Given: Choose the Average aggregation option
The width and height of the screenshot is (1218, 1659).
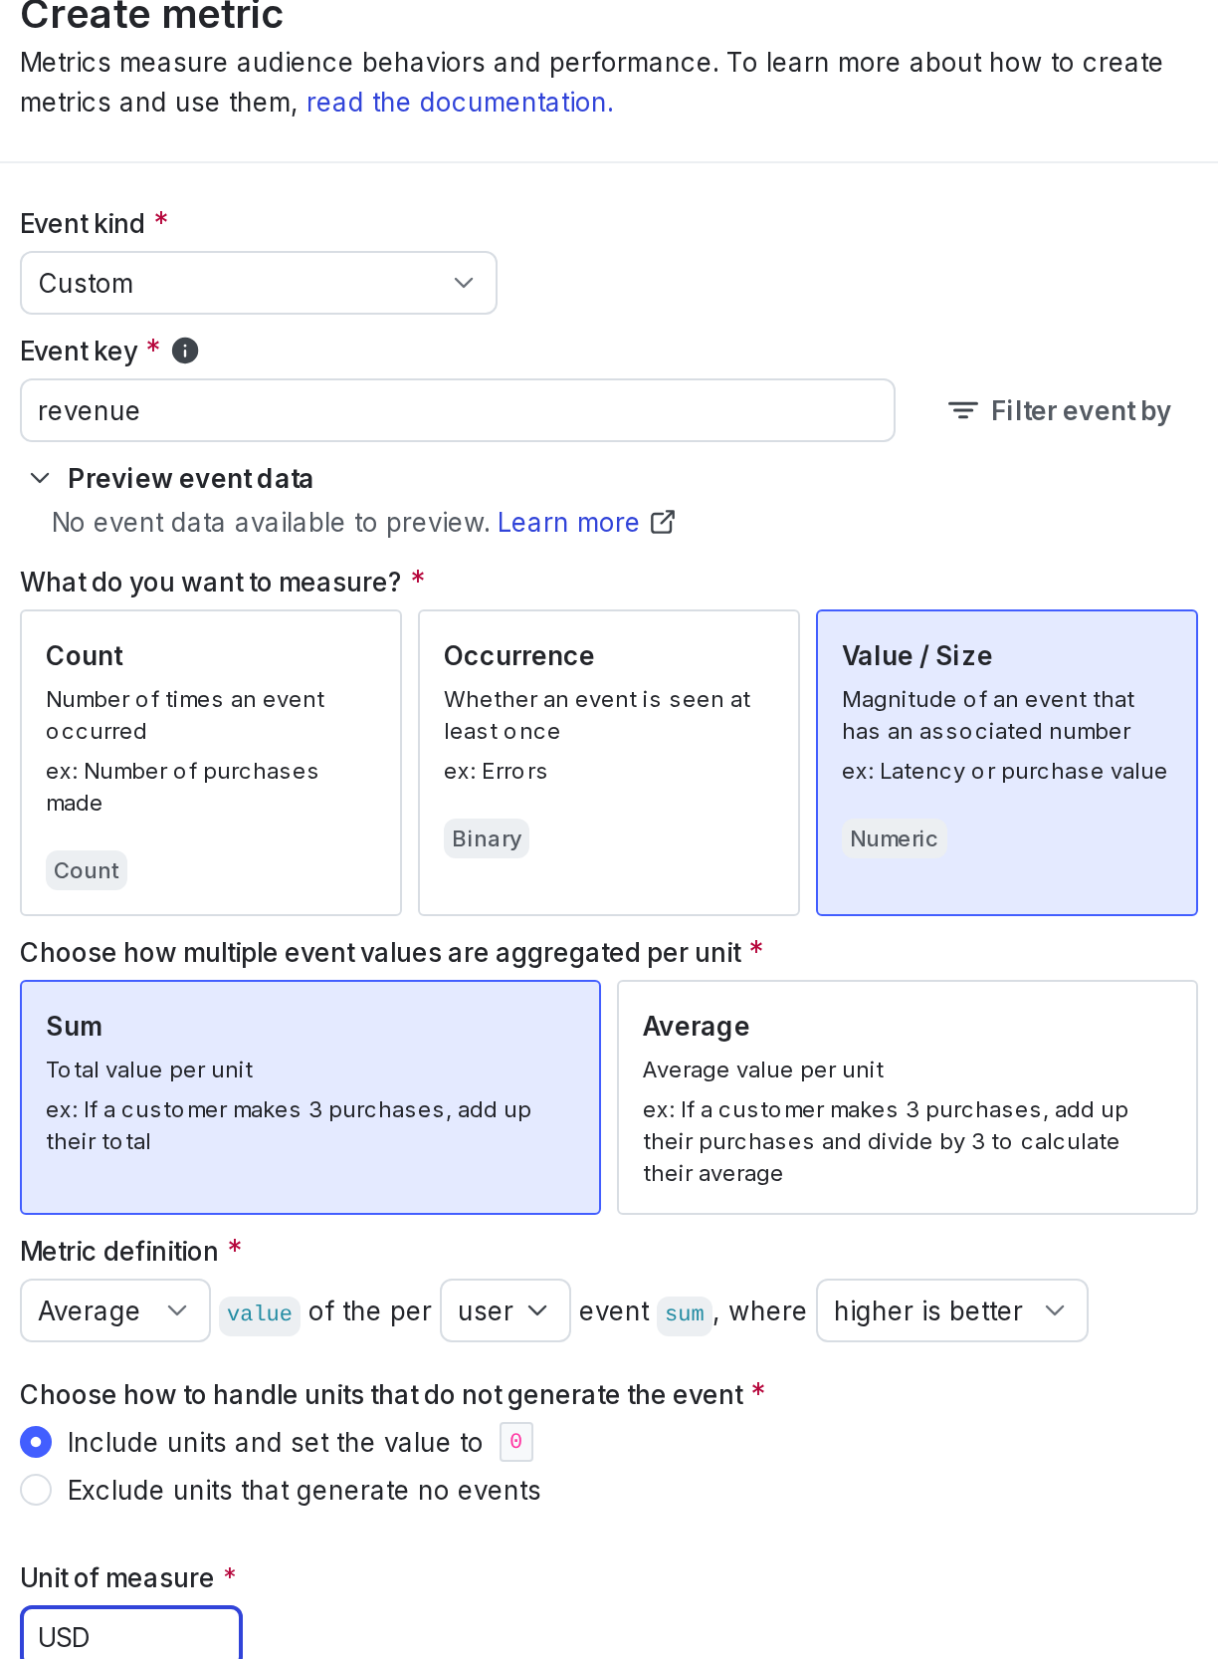Looking at the screenshot, I should (907, 1096).
